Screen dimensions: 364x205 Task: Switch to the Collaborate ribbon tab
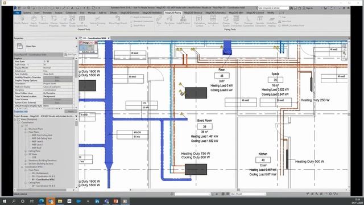pyautogui.click(x=71, y=13)
